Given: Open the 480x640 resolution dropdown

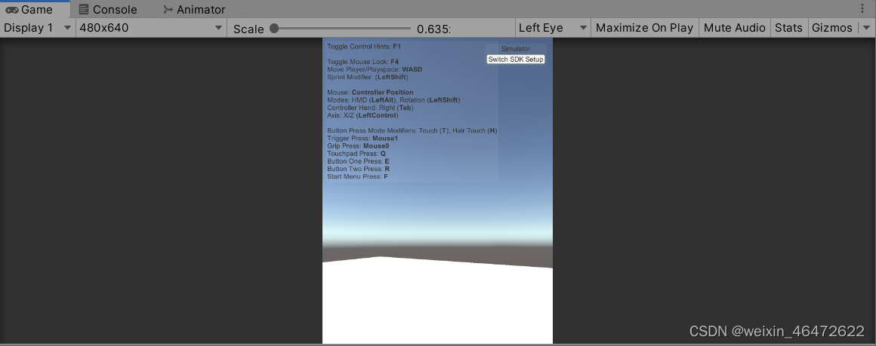Looking at the screenshot, I should (151, 28).
